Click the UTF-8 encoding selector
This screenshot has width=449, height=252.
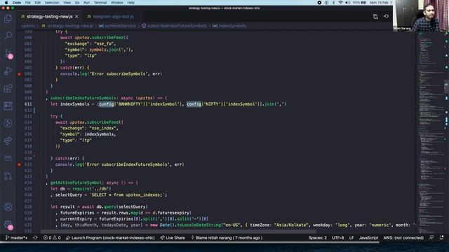coord(337,238)
